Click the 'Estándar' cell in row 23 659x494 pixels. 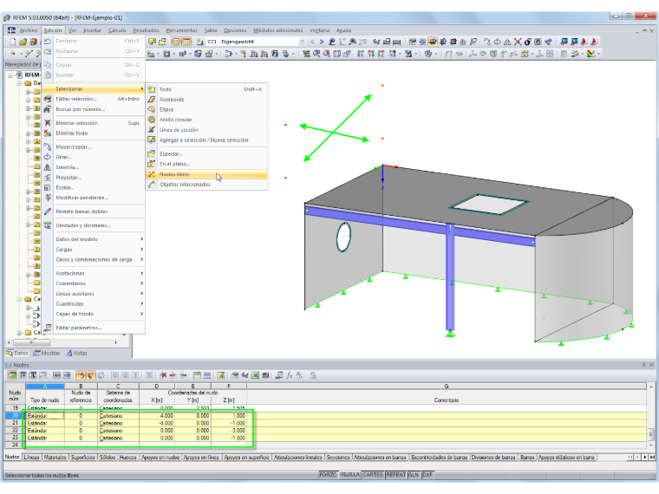tap(45, 439)
